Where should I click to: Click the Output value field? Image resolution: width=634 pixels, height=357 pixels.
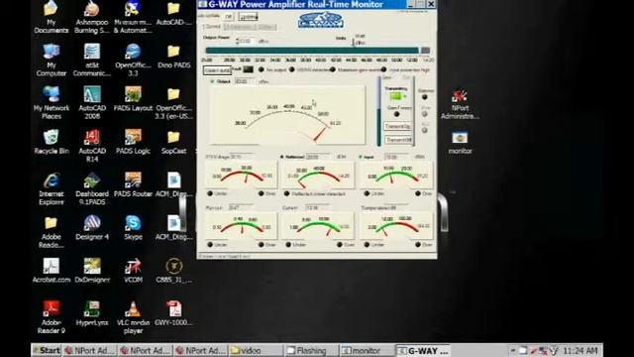[245, 81]
